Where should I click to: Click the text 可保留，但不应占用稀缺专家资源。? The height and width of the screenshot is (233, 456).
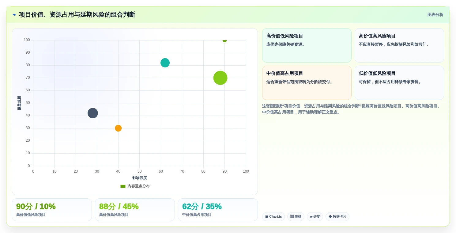point(391,82)
